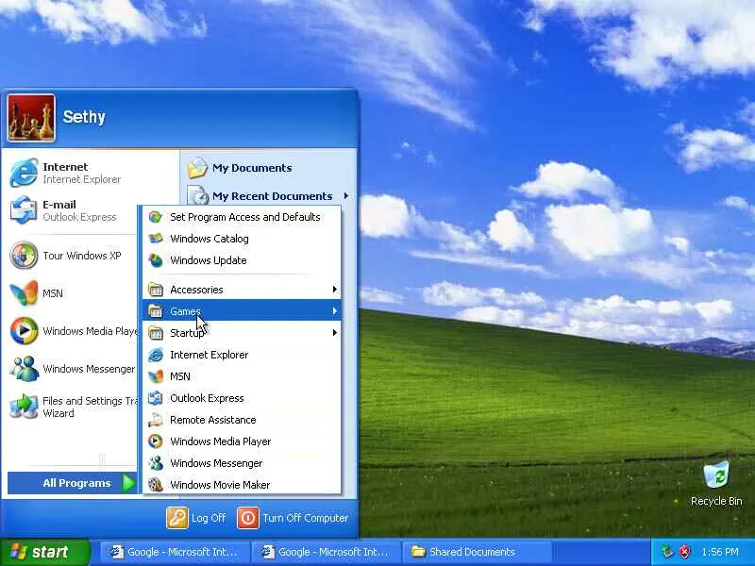This screenshot has width=755, height=566.
Task: Switch to second Google - Microsoft Internet Explorer taskbar button
Action: [x=327, y=552]
